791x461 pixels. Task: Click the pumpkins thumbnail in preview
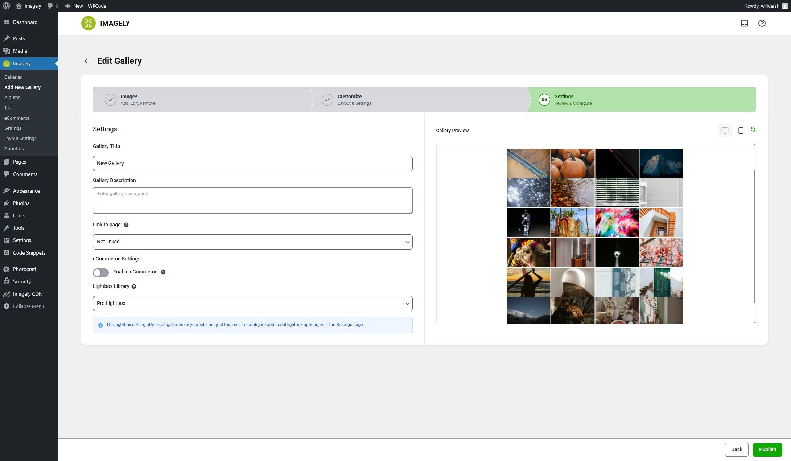point(572,163)
